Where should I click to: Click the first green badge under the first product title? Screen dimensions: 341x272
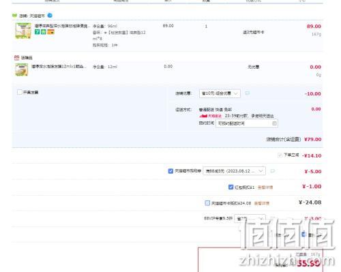click(x=37, y=32)
